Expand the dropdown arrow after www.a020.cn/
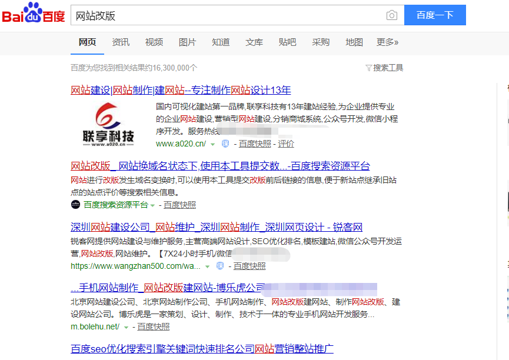This screenshot has height=360, width=509. (x=212, y=144)
